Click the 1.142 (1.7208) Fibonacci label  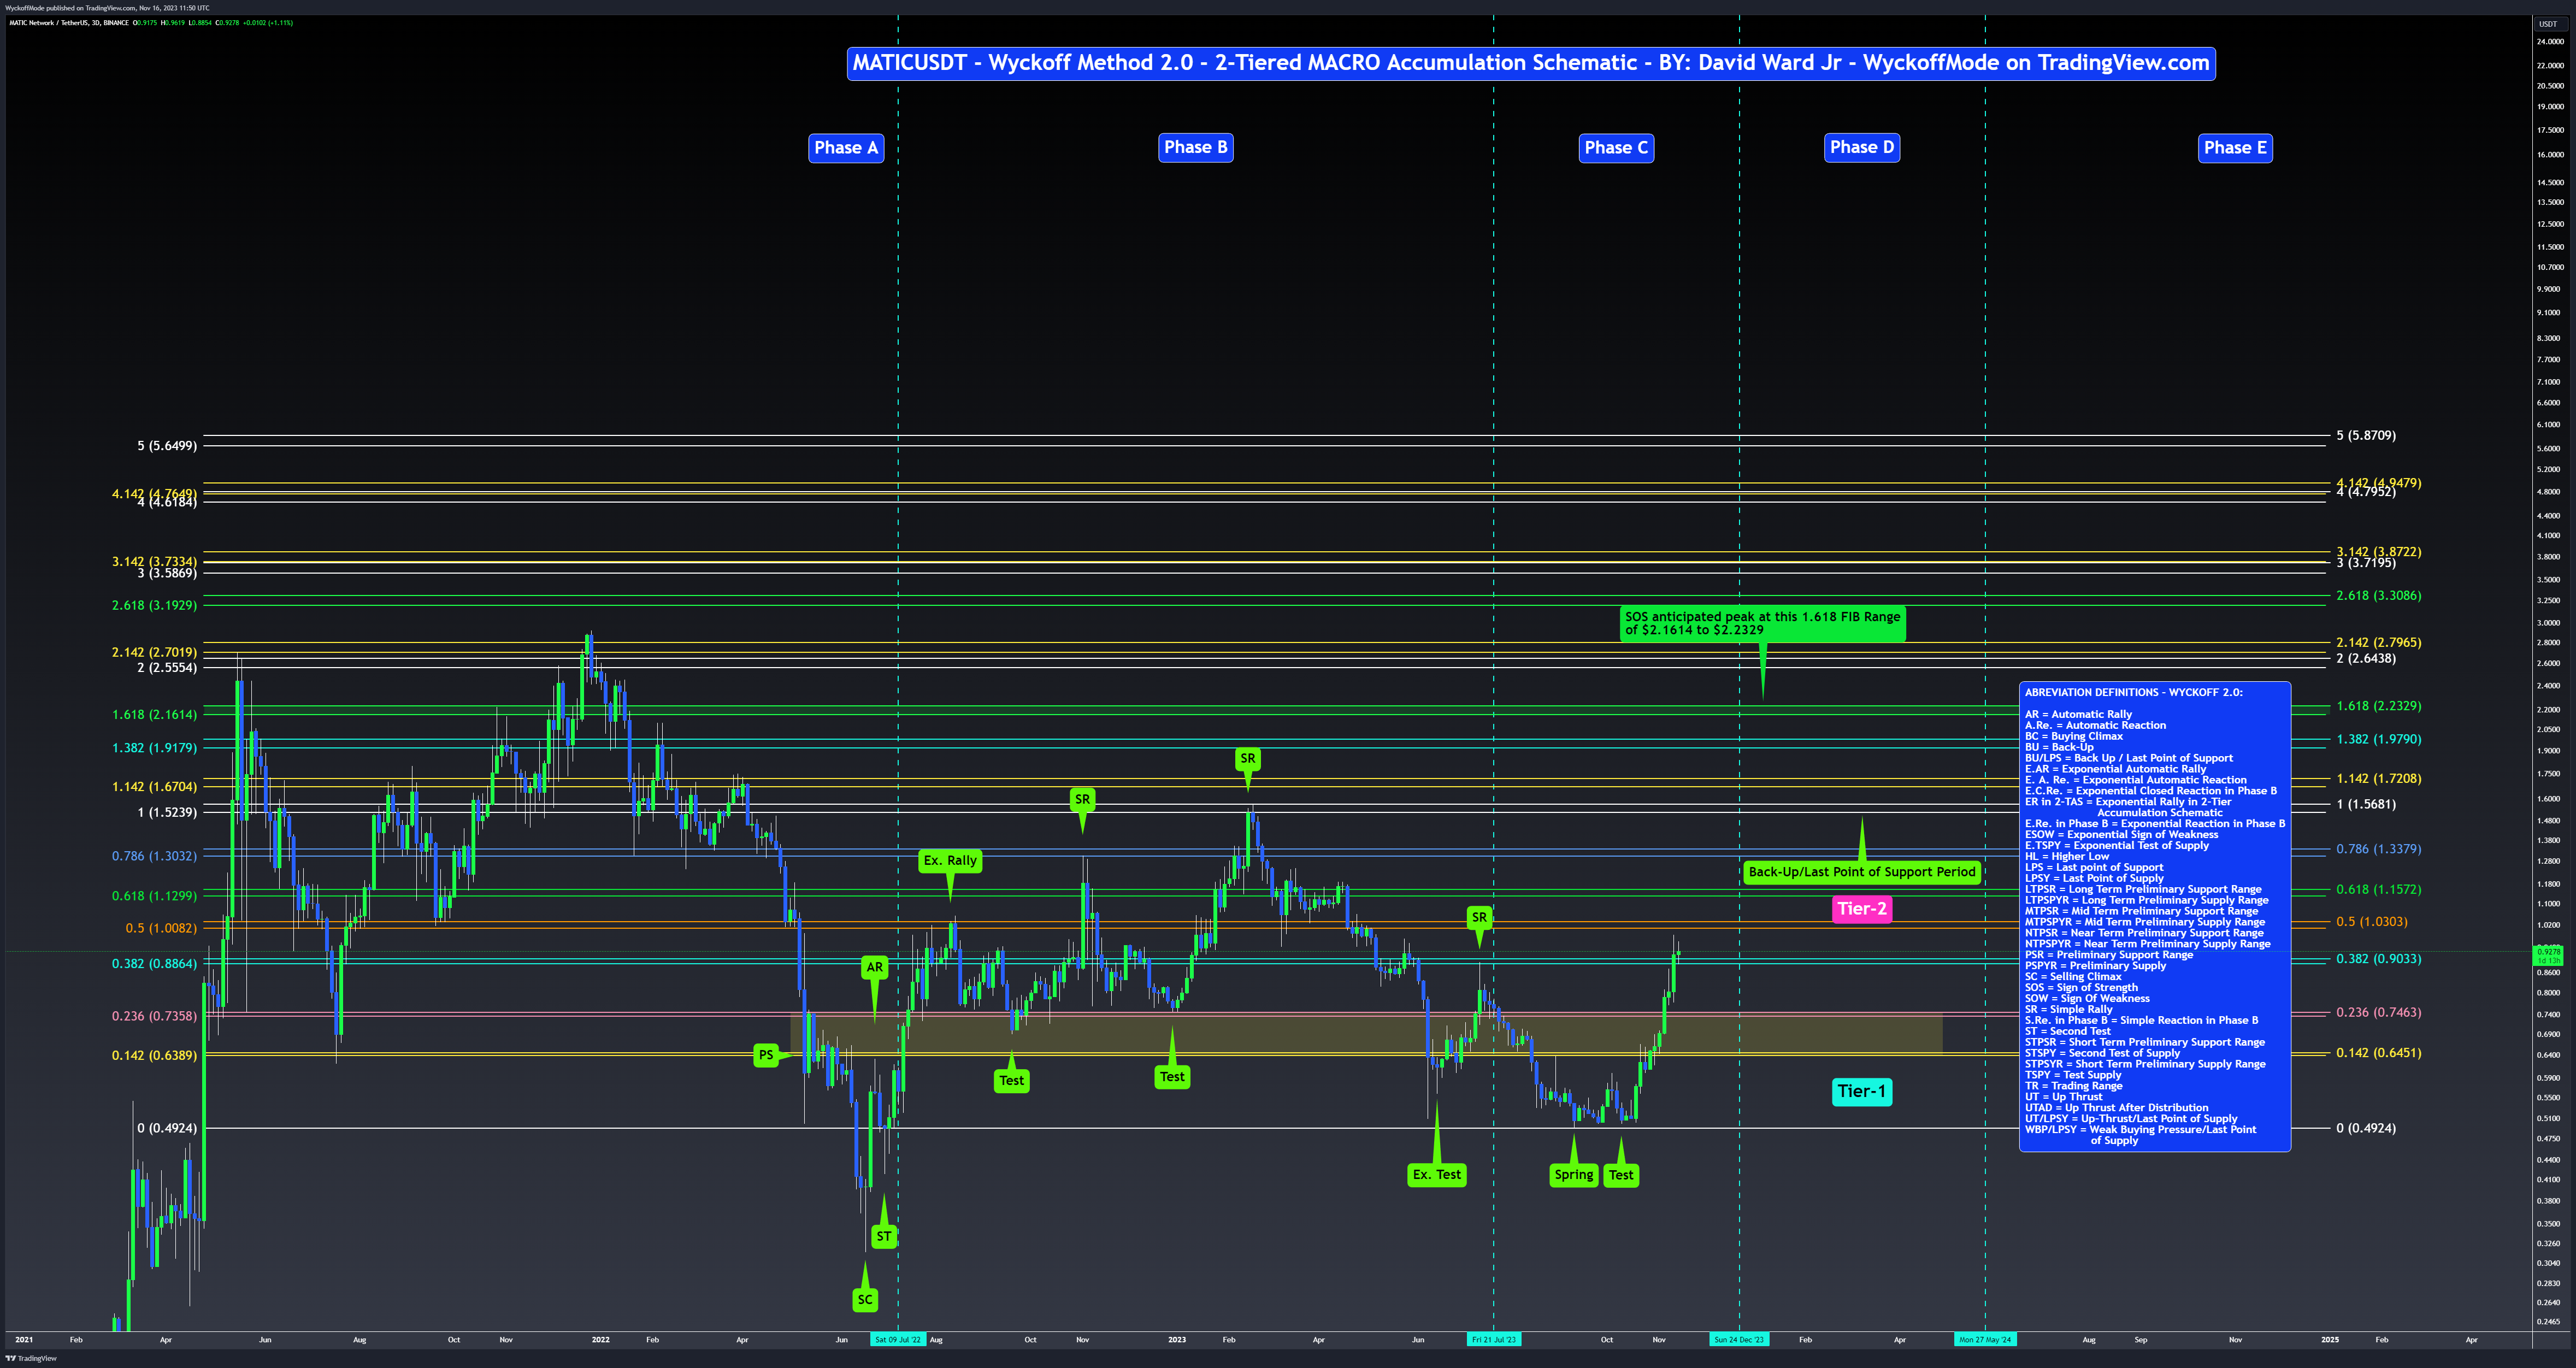(2379, 778)
